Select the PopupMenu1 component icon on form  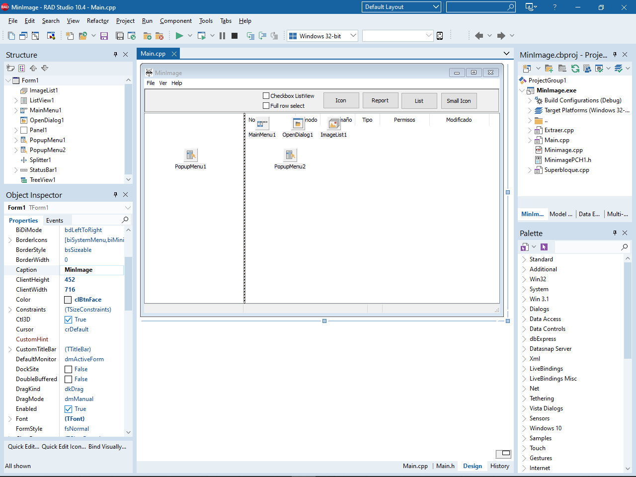click(x=191, y=156)
